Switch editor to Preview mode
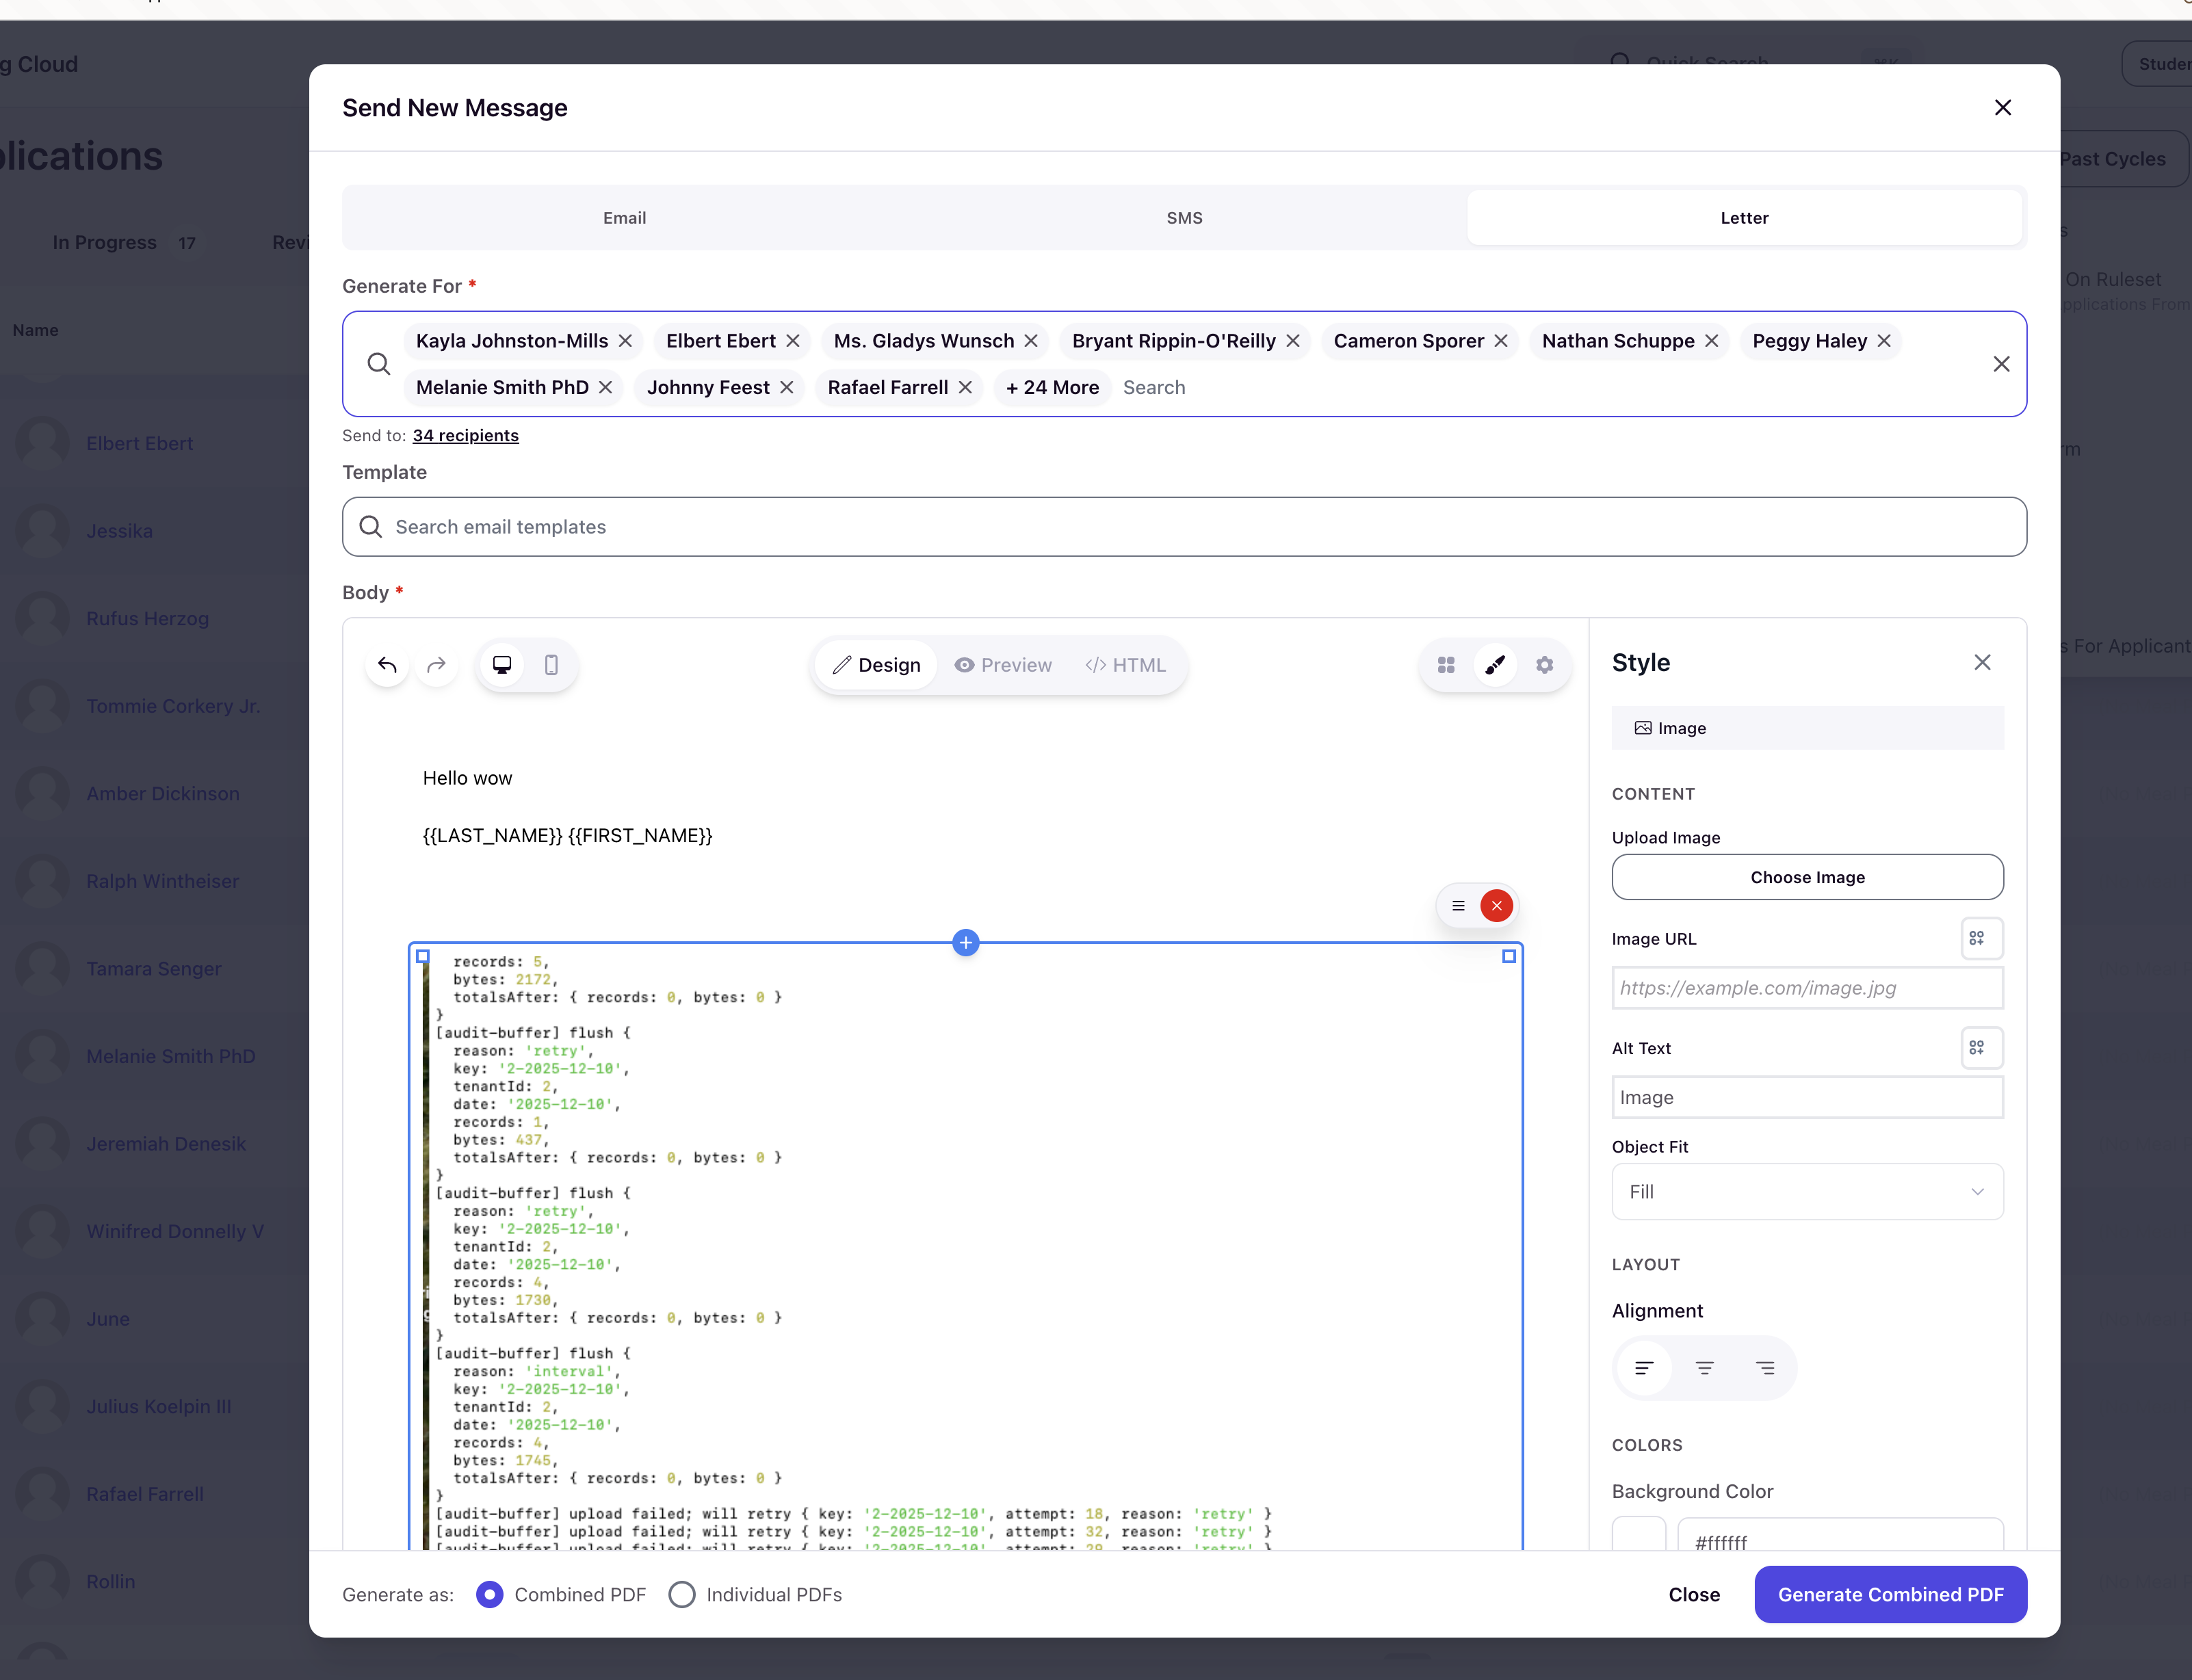 coord(1003,665)
